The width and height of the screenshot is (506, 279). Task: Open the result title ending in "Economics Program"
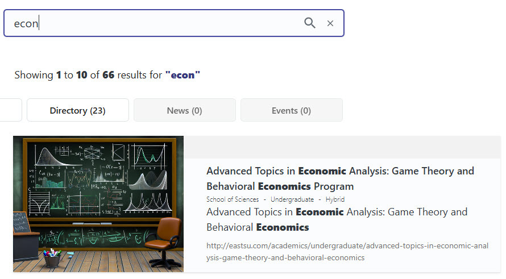339,178
